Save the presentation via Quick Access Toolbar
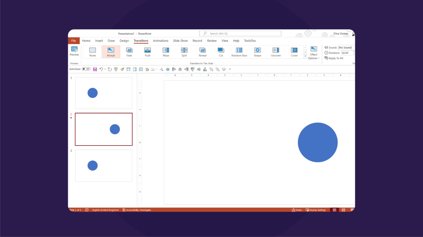Image resolution: width=423 pixels, height=237 pixels. pos(95,69)
